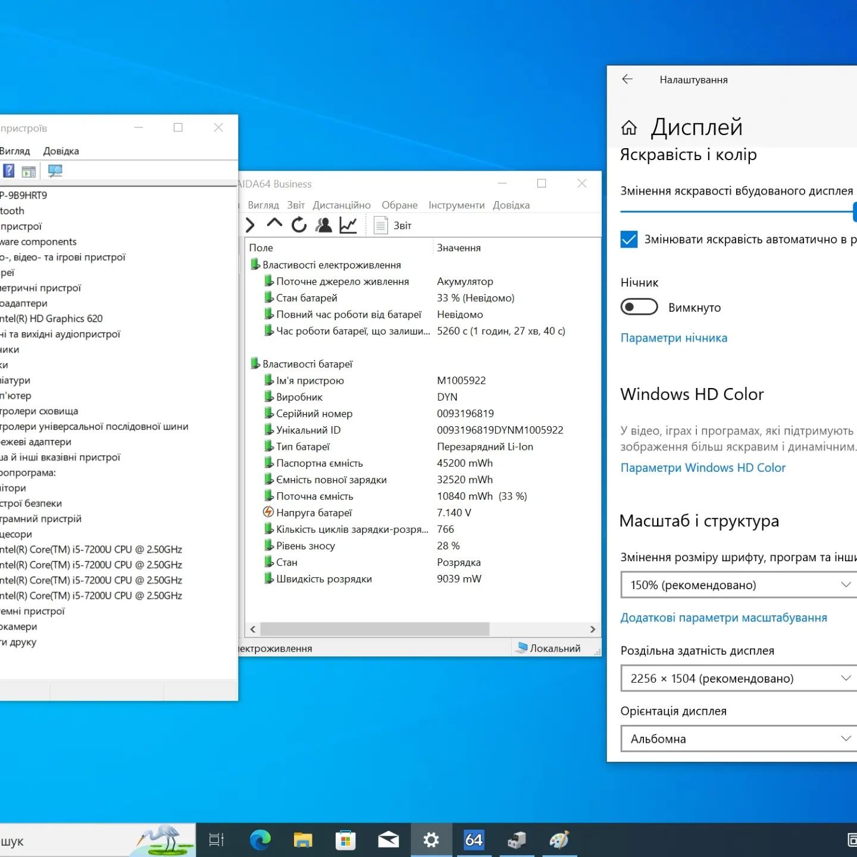Click the Settings gear on the taskbar
The image size is (857, 857).
431,840
